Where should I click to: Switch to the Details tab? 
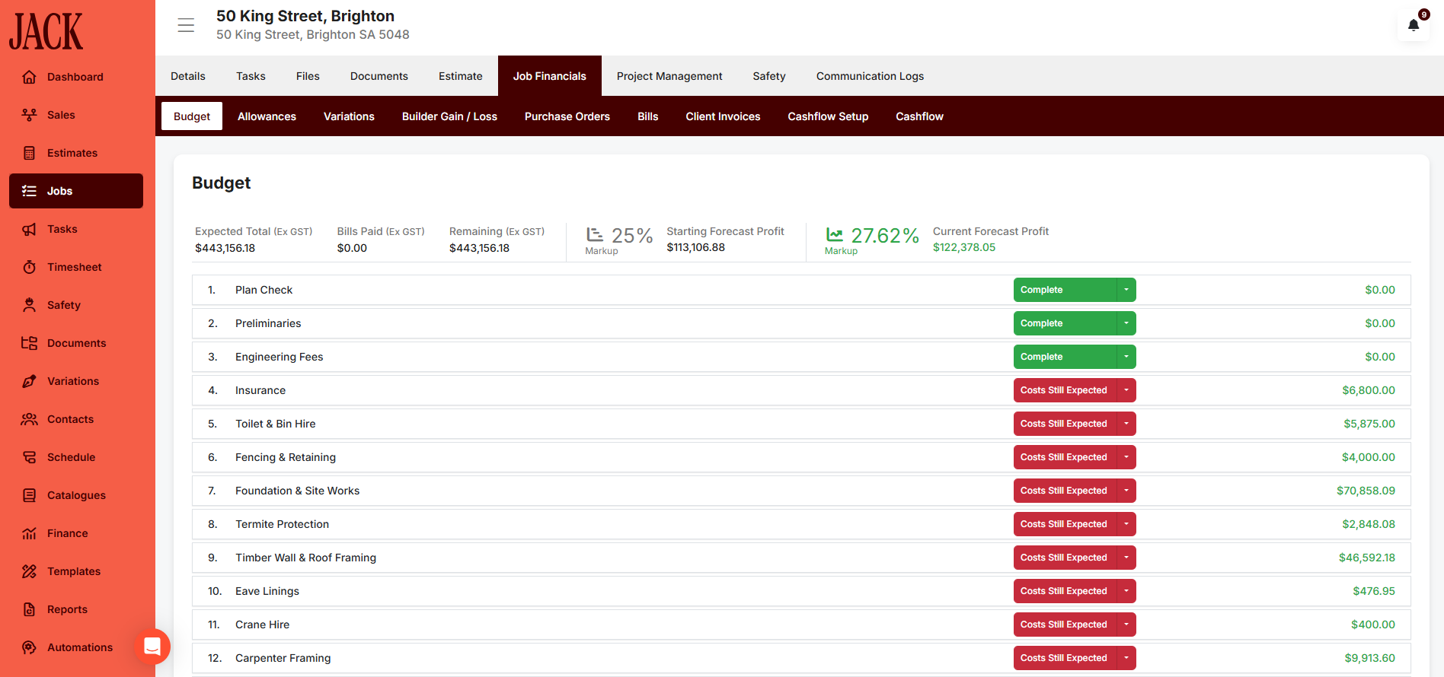pos(188,76)
